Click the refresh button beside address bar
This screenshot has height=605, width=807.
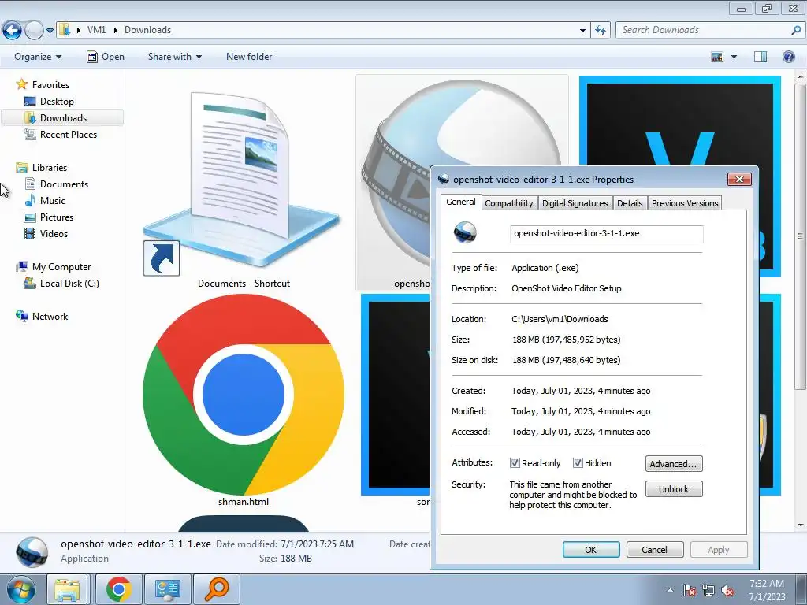pos(600,31)
